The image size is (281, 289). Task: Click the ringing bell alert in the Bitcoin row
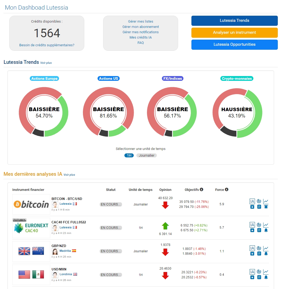pyautogui.click(x=266, y=207)
